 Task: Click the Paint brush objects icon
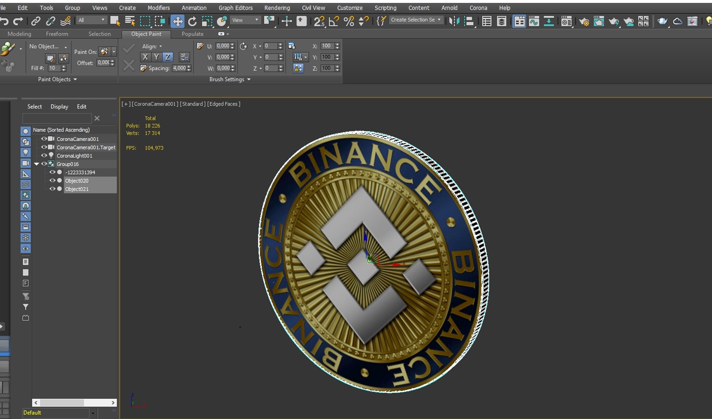[8, 48]
